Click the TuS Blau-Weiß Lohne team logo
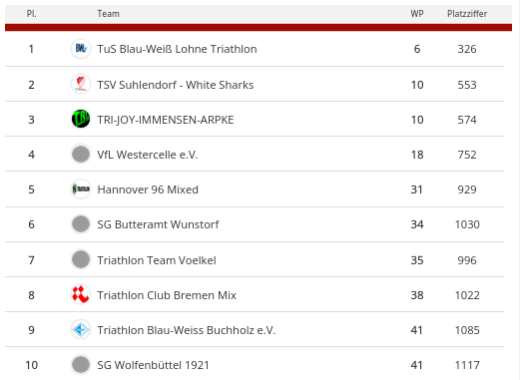This screenshot has width=520, height=380. click(x=81, y=49)
